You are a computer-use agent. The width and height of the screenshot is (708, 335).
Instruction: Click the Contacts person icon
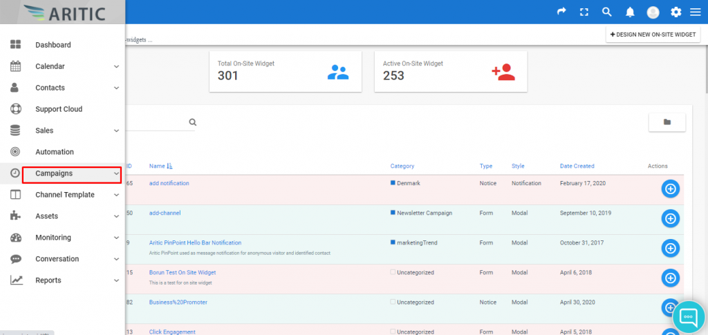pyautogui.click(x=15, y=88)
